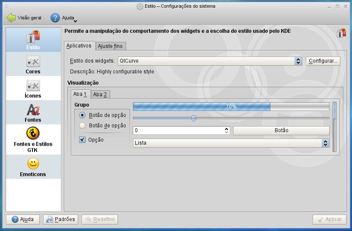This screenshot has width=352, height=231.
Task: Switch to the Aplicativos tab
Action: (79, 46)
